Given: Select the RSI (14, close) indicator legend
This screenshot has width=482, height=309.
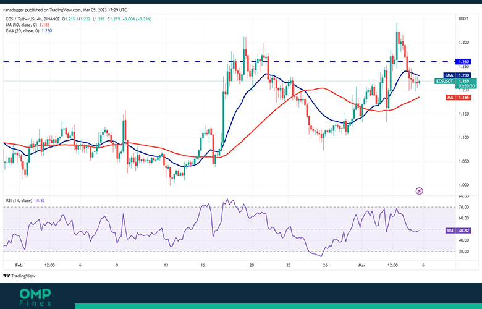Looking at the screenshot, I should (25, 201).
